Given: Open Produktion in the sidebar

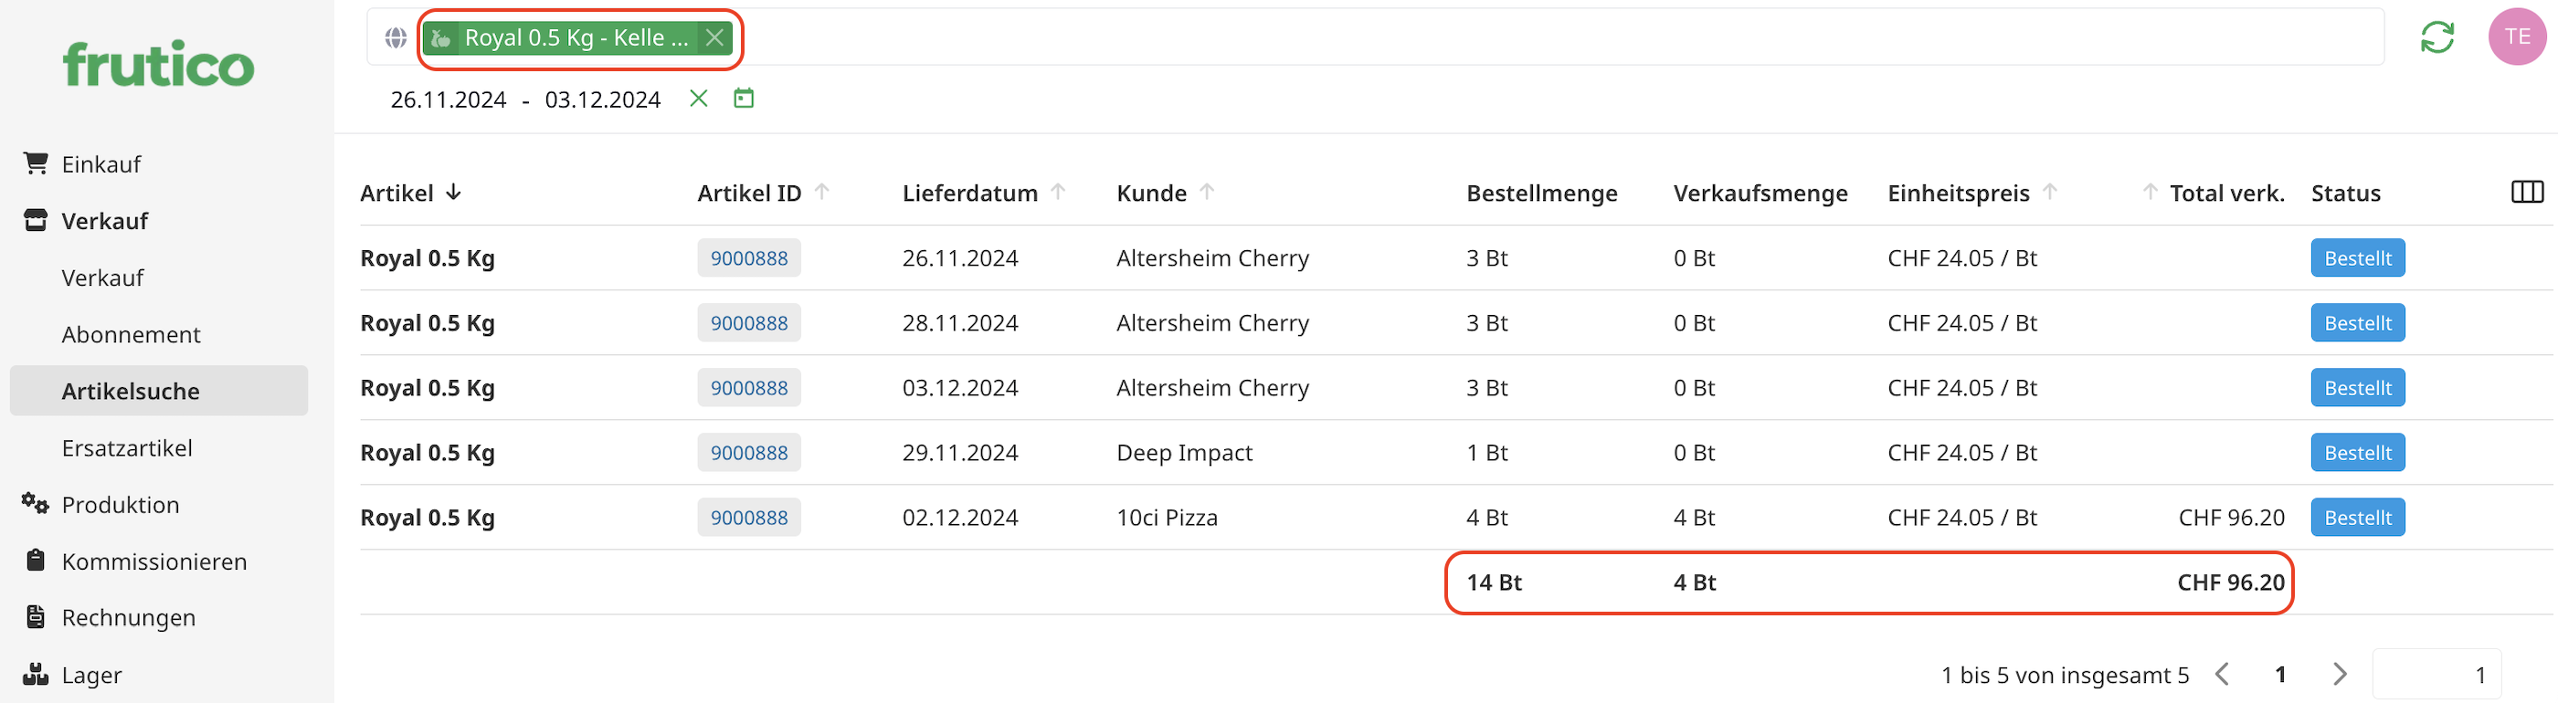Looking at the screenshot, I should point(121,504).
